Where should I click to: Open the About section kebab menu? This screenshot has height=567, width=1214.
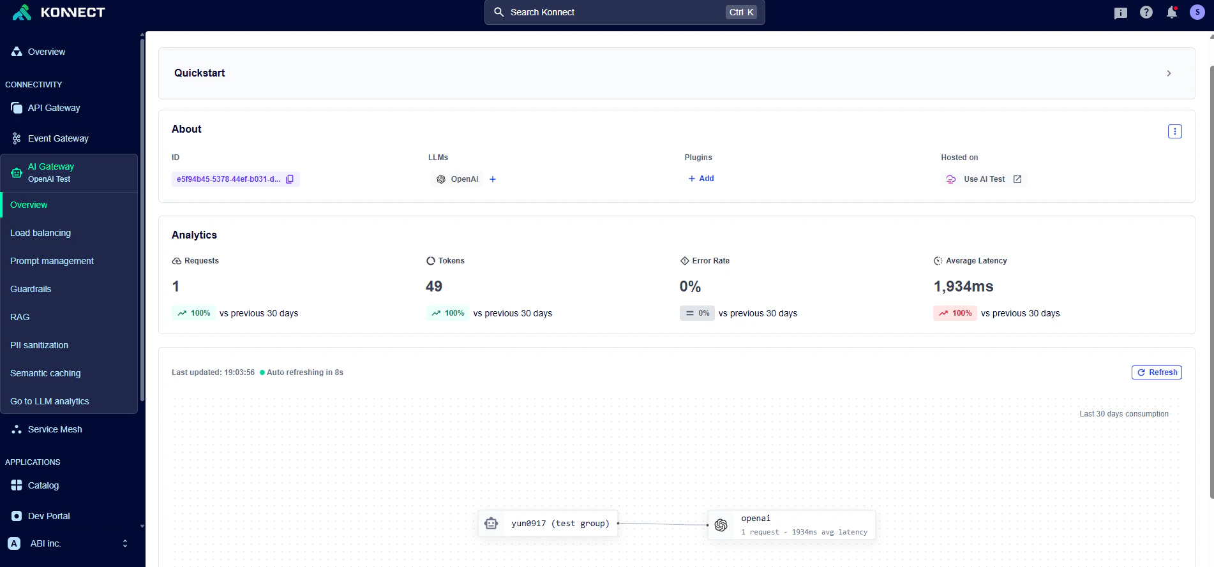coord(1174,131)
